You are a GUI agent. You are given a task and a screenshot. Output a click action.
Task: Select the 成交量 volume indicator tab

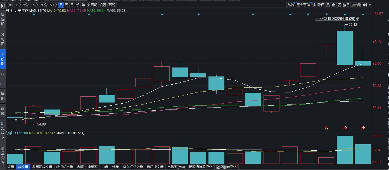[23, 167]
